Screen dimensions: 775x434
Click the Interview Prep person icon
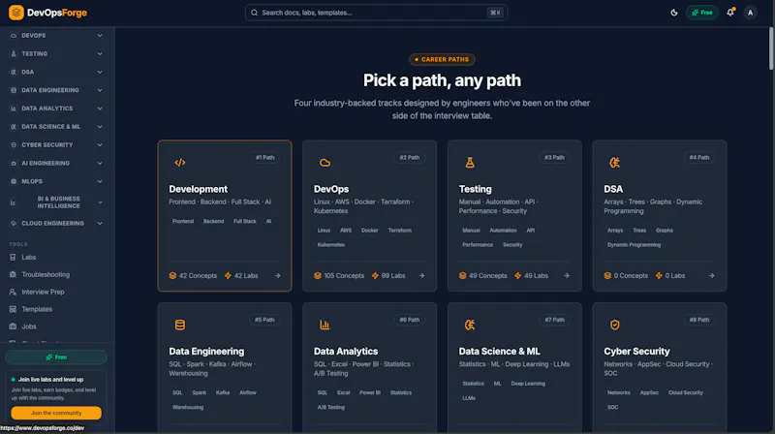point(13,292)
